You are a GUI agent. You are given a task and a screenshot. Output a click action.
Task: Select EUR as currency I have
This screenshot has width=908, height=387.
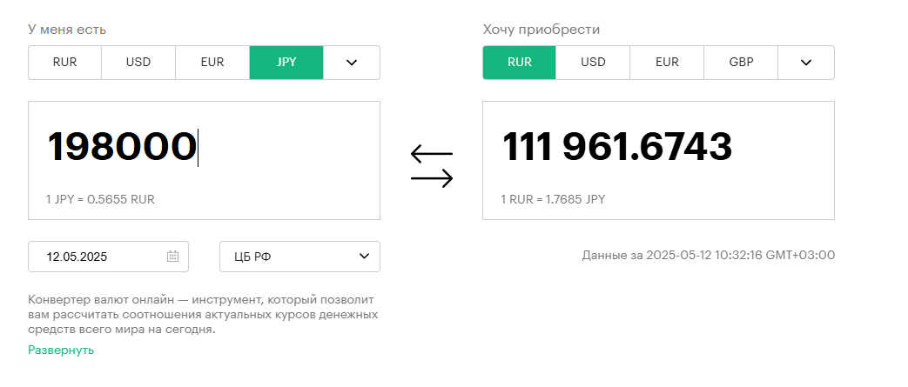coord(212,63)
